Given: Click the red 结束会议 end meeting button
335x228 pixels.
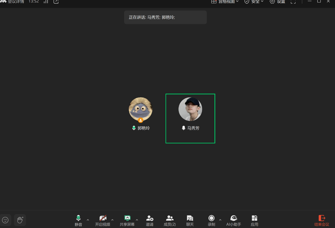Looking at the screenshot, I should (x=322, y=221).
